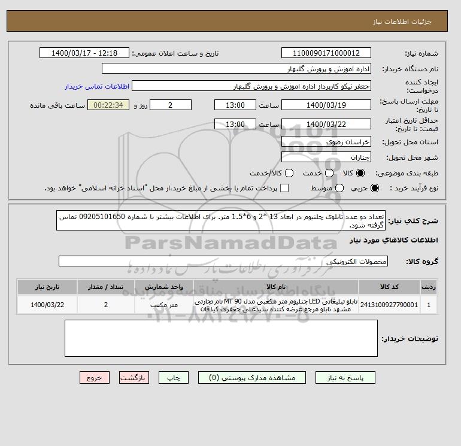Screen dimensions: 461x446
Task: Click تعداد / مقدار column header
Action: pyautogui.click(x=106, y=287)
